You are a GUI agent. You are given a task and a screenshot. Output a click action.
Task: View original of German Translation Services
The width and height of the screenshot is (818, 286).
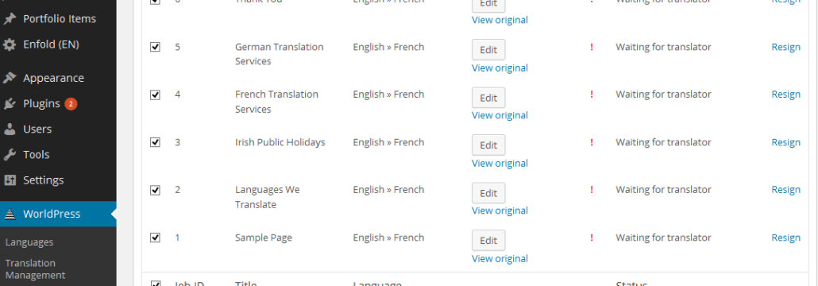500,68
